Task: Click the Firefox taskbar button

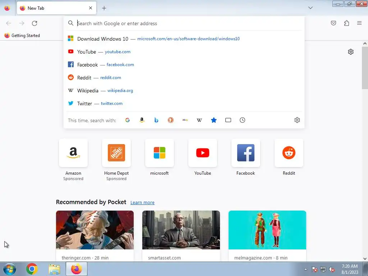Action: point(77,269)
